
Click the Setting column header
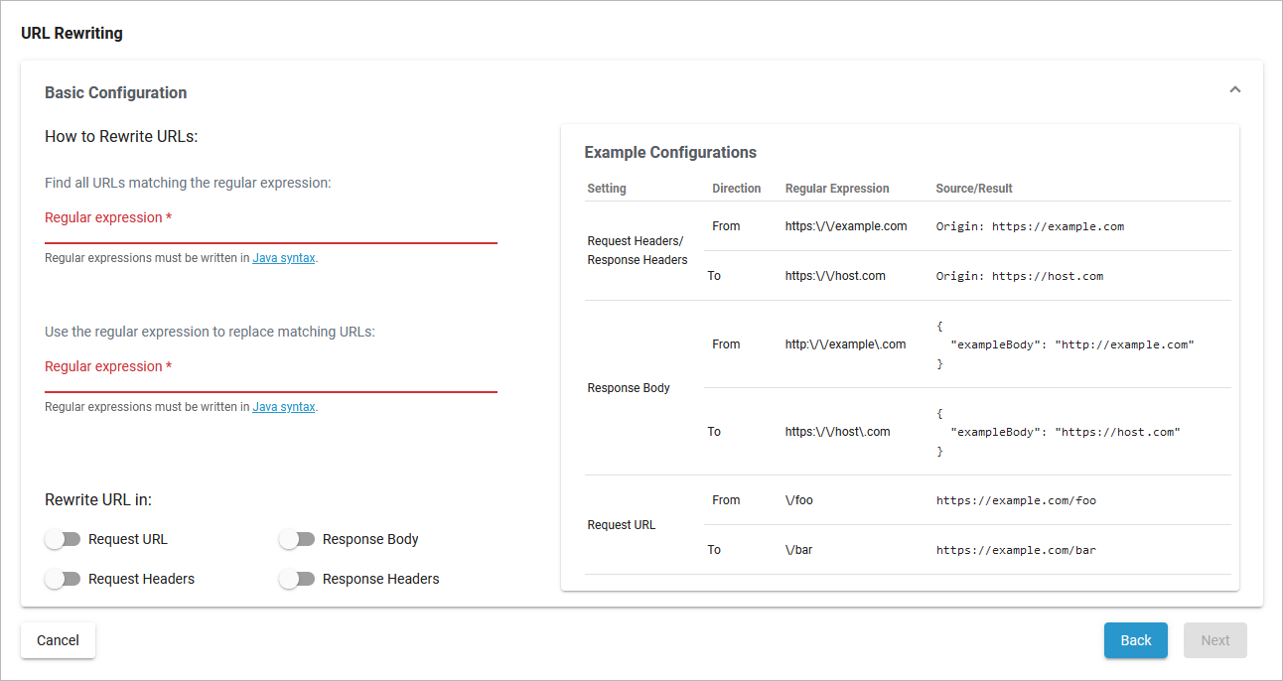coord(607,188)
